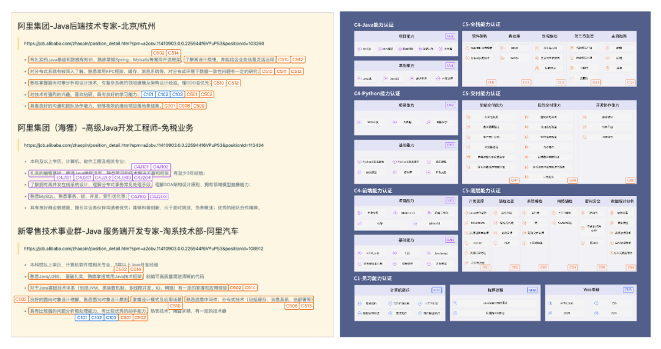This screenshot has width=661, height=349.
Task: Click the Socket编程 item icon under 网络编程
Action: coord(554,223)
